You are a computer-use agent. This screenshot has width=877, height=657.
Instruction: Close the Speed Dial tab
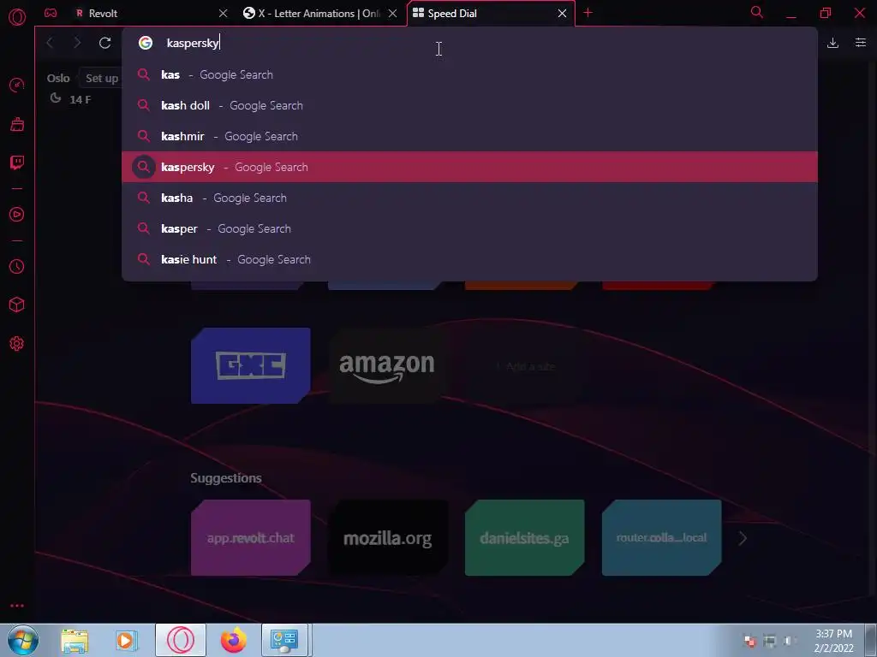[562, 14]
